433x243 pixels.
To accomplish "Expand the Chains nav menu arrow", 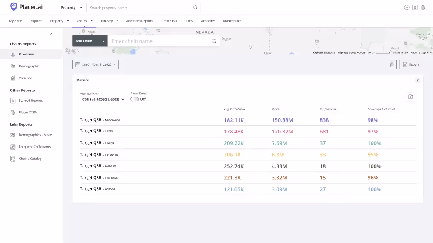I will click(92, 21).
